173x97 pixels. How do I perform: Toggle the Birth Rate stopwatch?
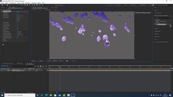4,24
